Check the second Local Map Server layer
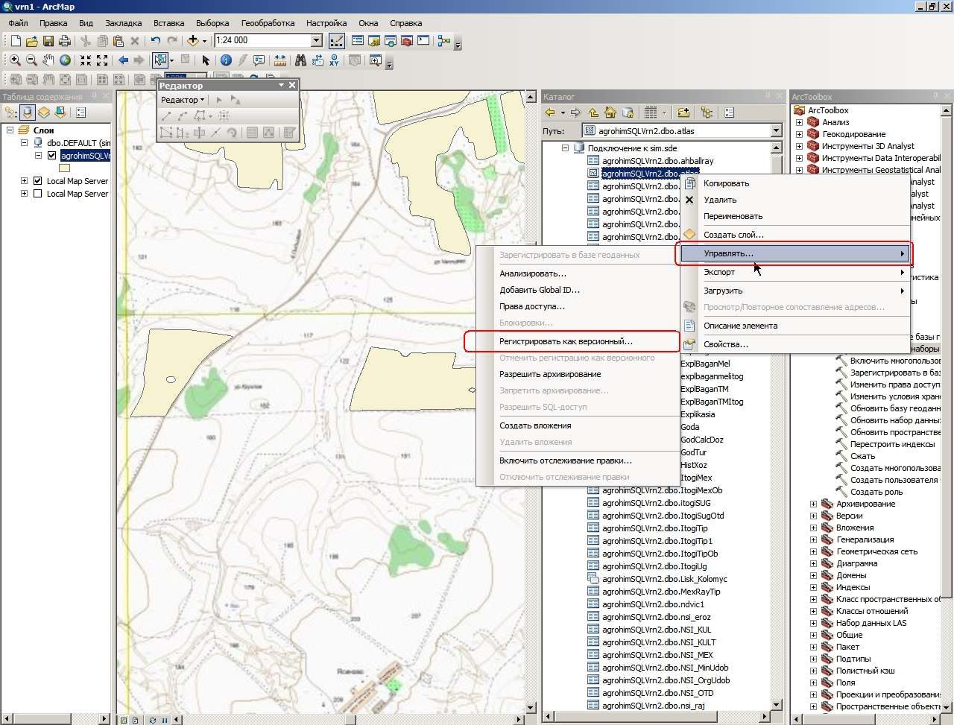 37,194
